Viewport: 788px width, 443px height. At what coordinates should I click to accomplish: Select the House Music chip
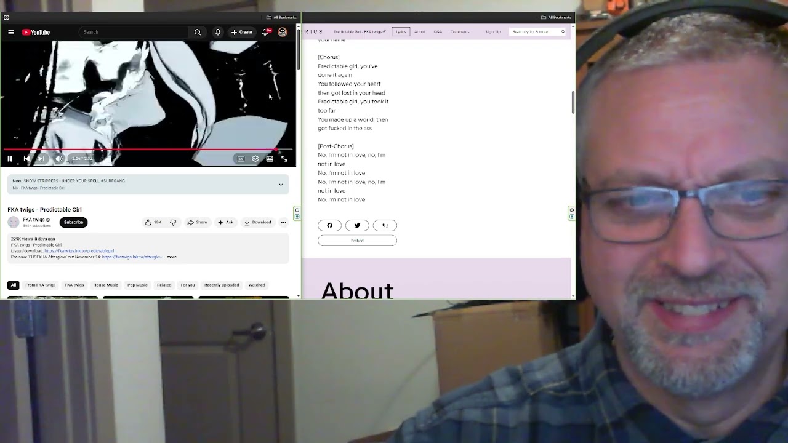coord(105,285)
